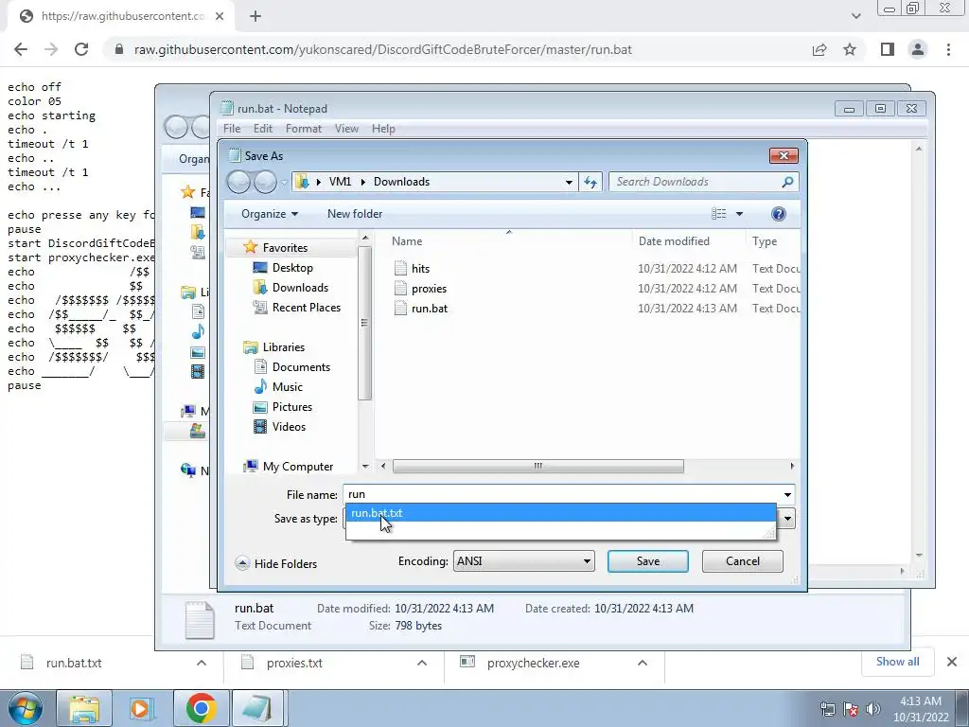Viewport: 969px width, 727px height.
Task: Click the New folder button
Action: (355, 214)
